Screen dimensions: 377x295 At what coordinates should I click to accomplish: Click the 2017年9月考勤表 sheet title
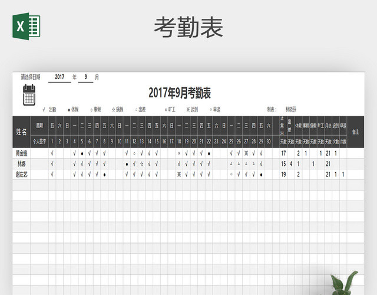click(180, 93)
